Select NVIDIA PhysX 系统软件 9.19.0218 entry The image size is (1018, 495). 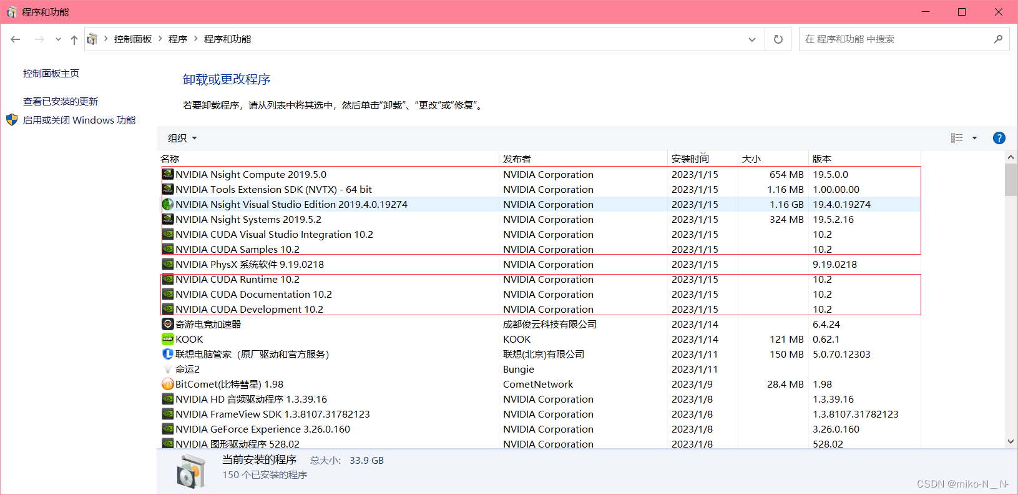click(x=250, y=265)
